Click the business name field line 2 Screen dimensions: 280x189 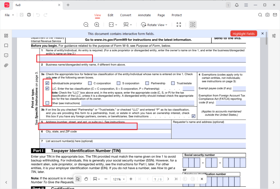[143, 69]
